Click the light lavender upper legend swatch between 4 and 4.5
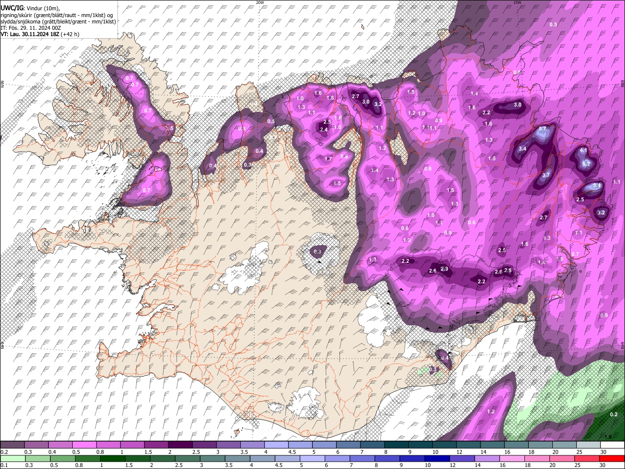Image resolution: width=625 pixels, height=469 pixels. pyautogui.click(x=275, y=445)
